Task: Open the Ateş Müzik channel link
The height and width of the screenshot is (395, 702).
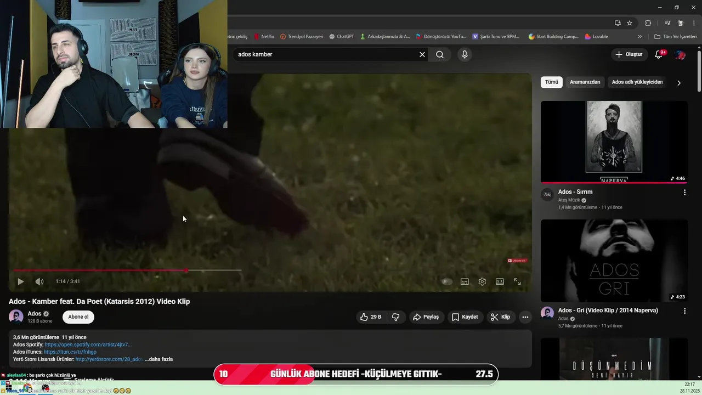Action: coord(569,200)
